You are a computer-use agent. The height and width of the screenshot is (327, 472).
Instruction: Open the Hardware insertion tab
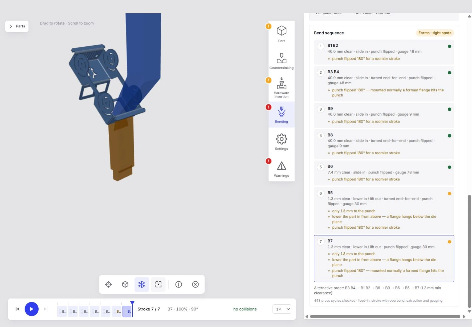[281, 88]
